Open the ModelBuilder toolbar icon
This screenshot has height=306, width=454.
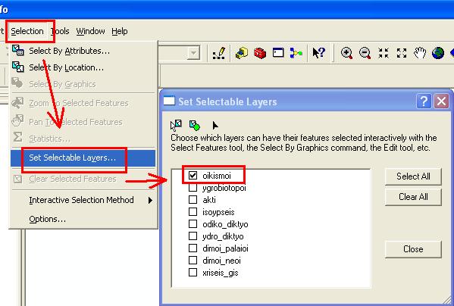click(x=296, y=53)
